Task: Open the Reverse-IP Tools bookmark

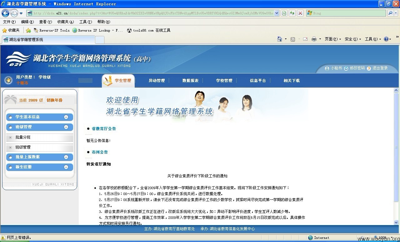Action: pyautogui.click(x=52, y=30)
